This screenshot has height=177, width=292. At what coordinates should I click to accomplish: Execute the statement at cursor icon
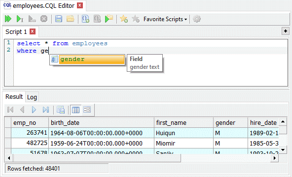click(20, 19)
